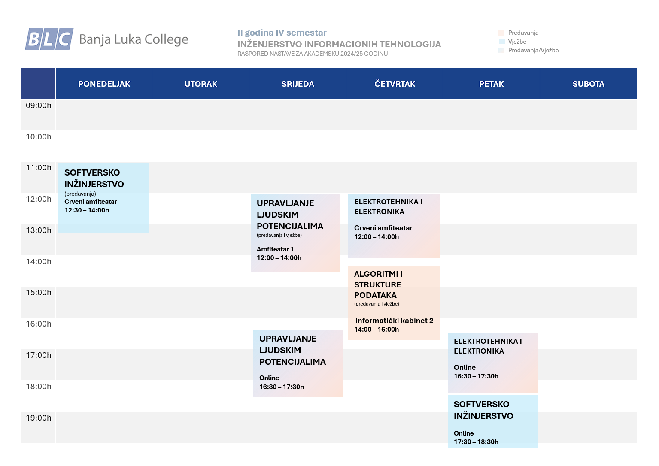This screenshot has height=466, width=659.
Task: Open Friday online Elektrotehnika i elektronika block
Action: 492,363
